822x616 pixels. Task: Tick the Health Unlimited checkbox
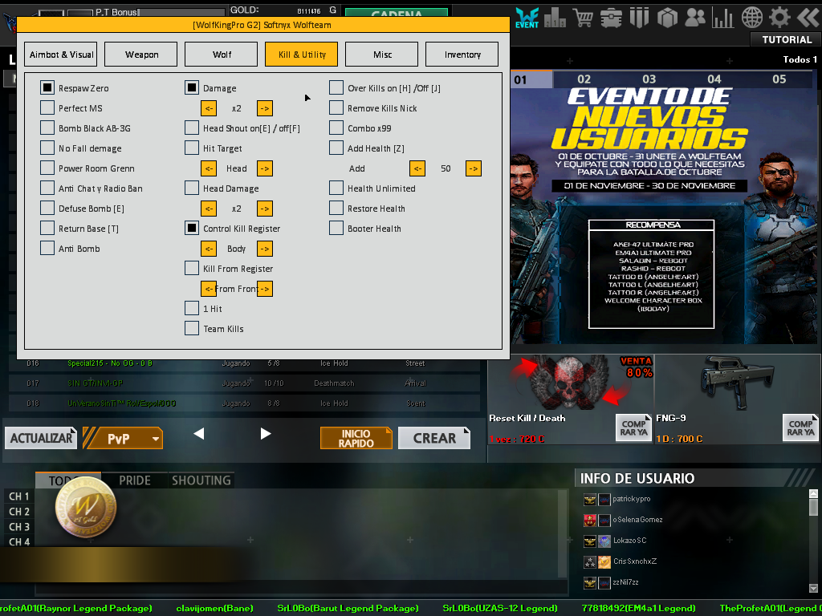(x=336, y=188)
